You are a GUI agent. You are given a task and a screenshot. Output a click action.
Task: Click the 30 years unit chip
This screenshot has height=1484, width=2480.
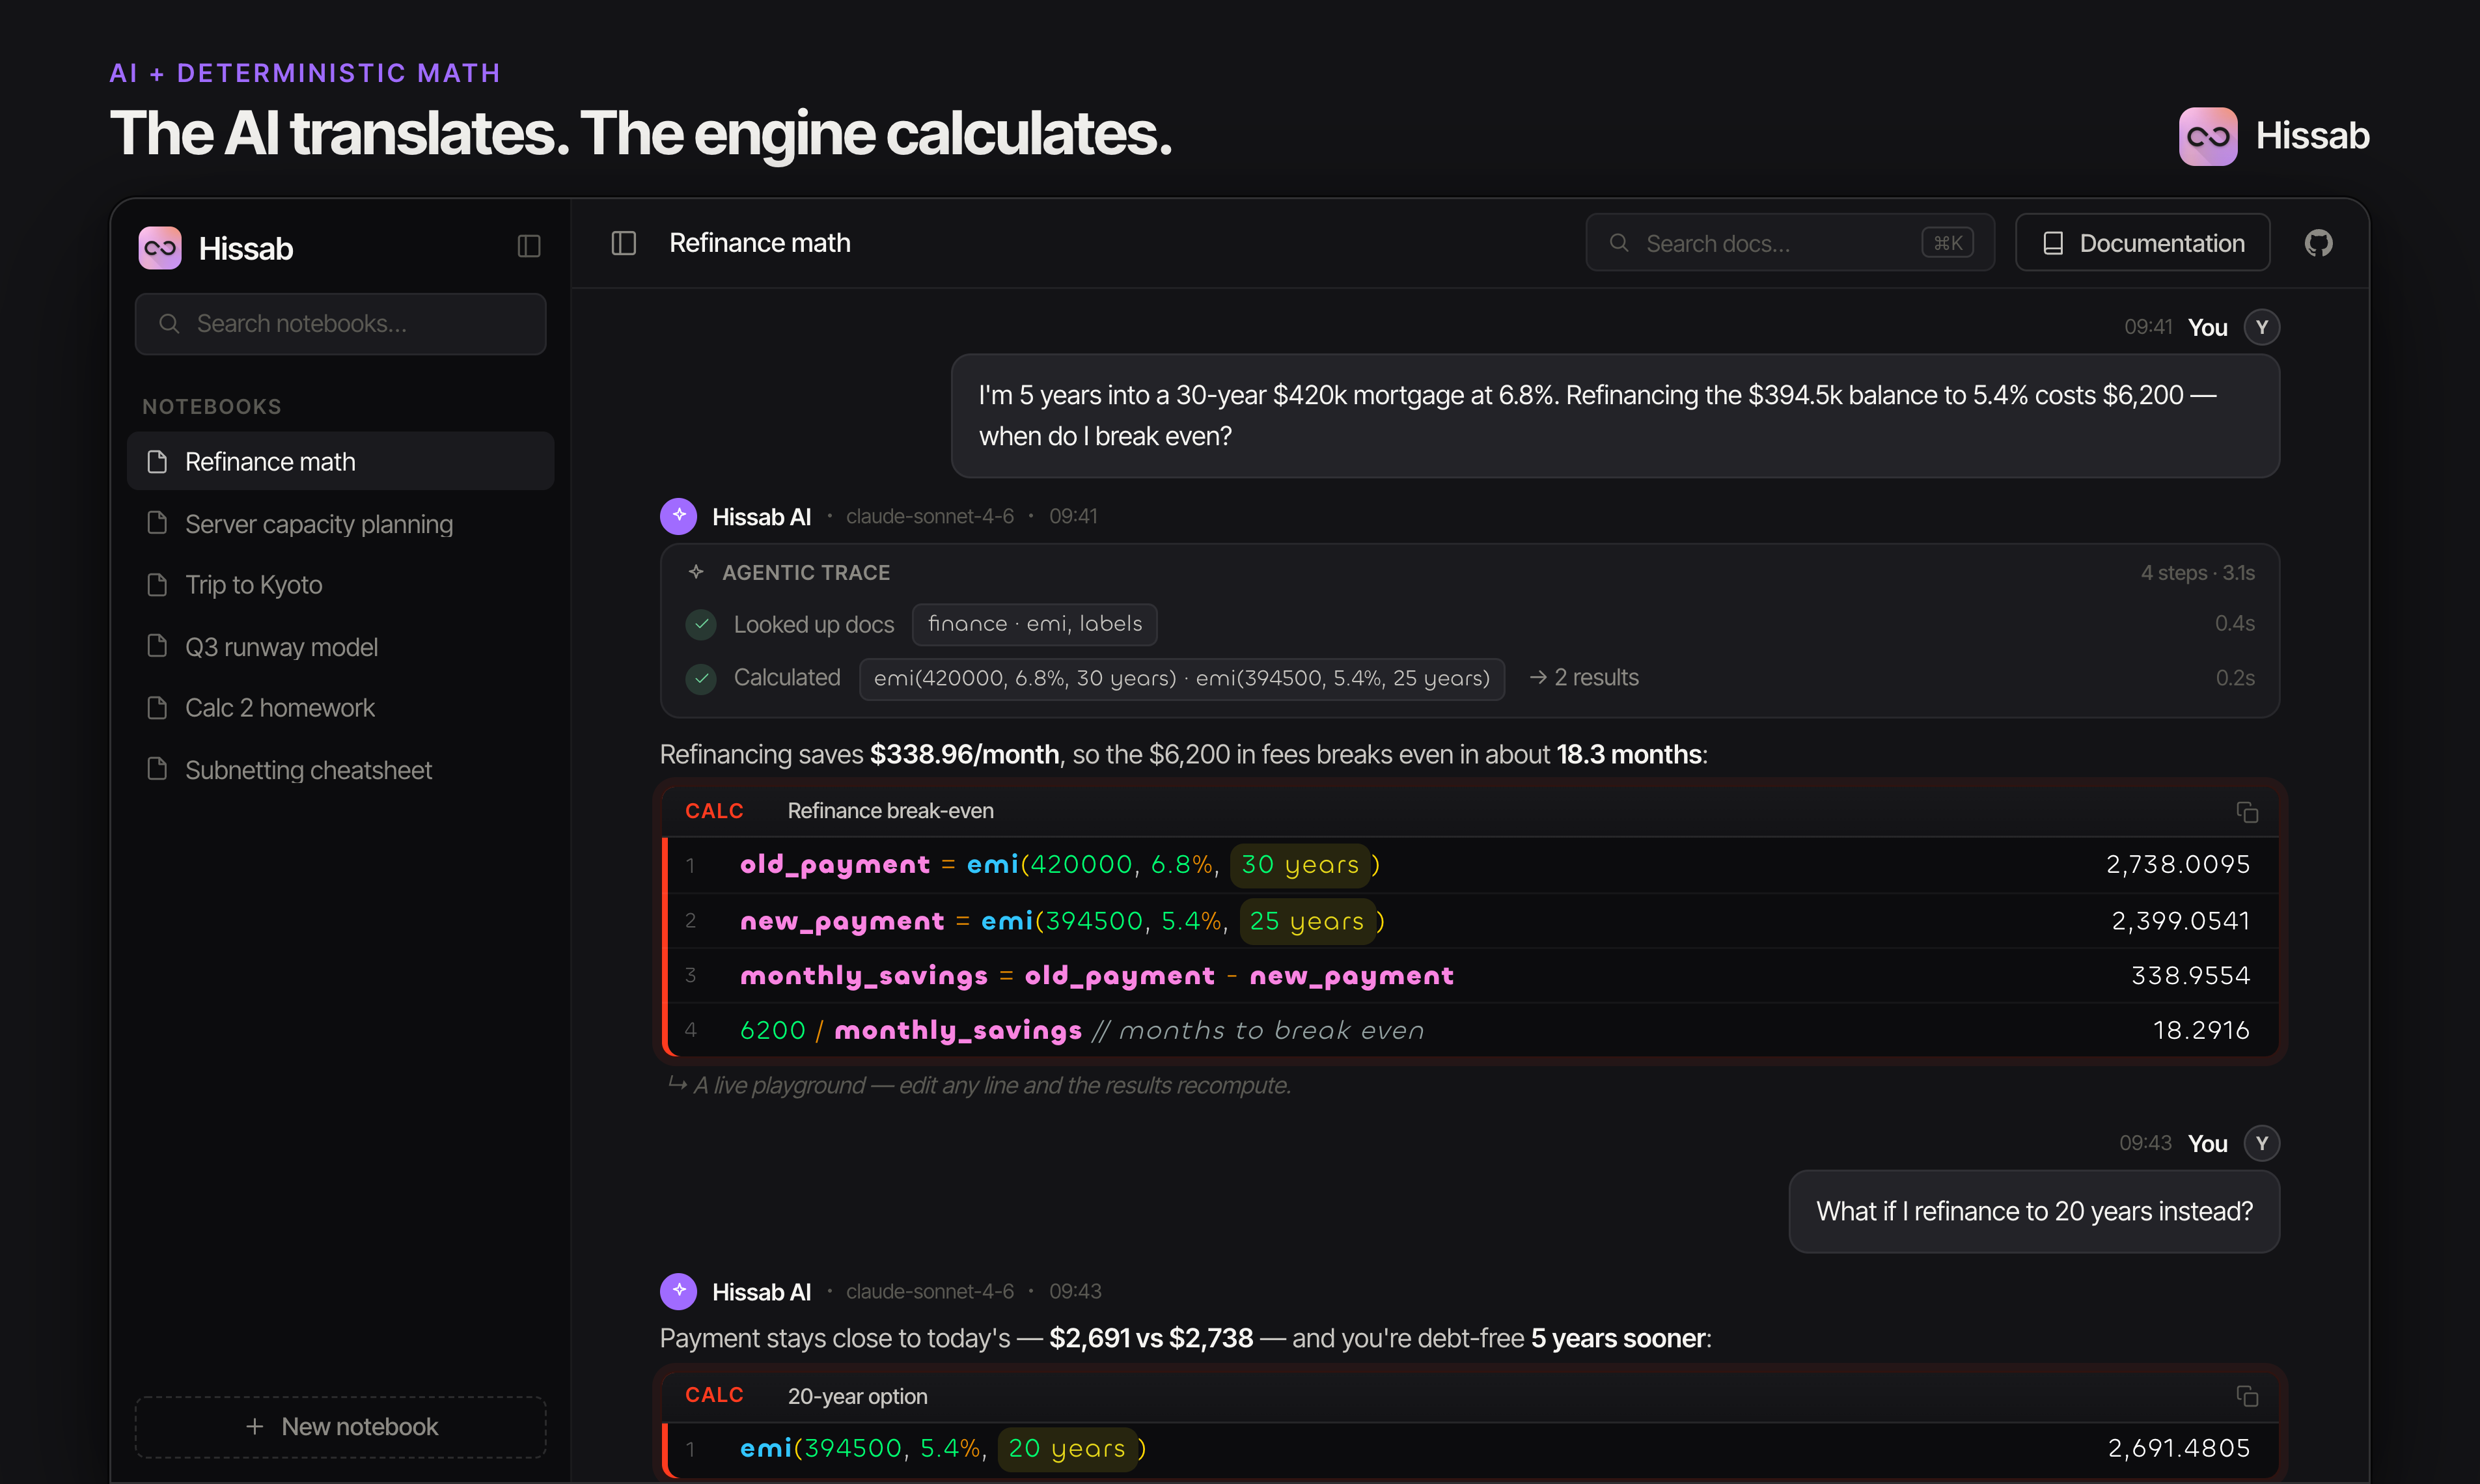[1300, 865]
